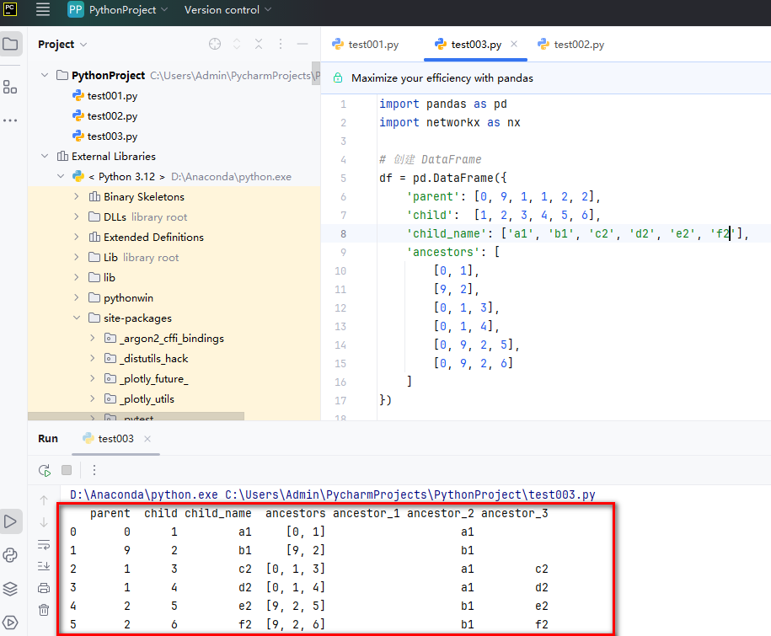Hide the Project tool window with minimize icon
This screenshot has width=771, height=636.
pyautogui.click(x=303, y=44)
